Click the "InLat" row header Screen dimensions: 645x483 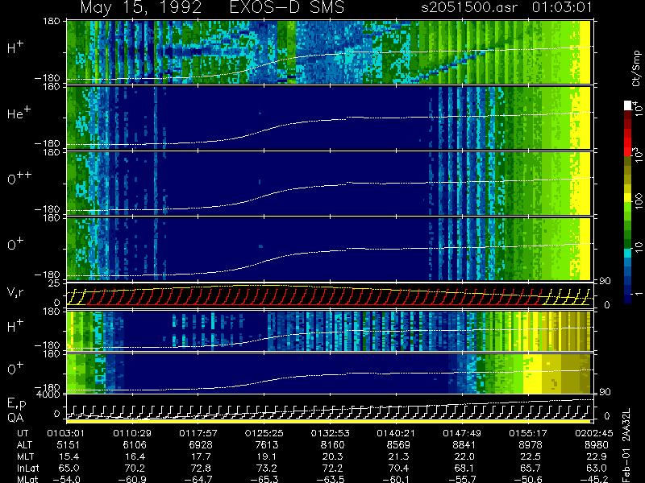28,468
